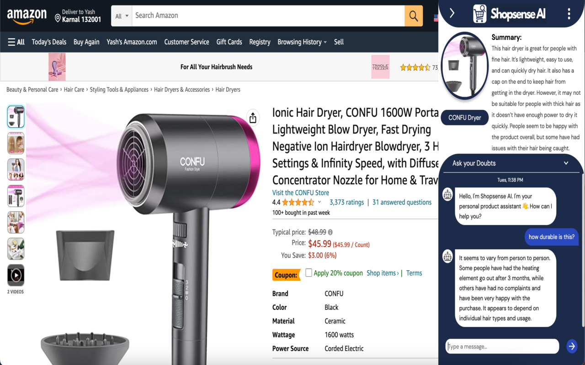The height and width of the screenshot is (365, 585).
Task: Send message with the blue arrow button
Action: (572, 346)
